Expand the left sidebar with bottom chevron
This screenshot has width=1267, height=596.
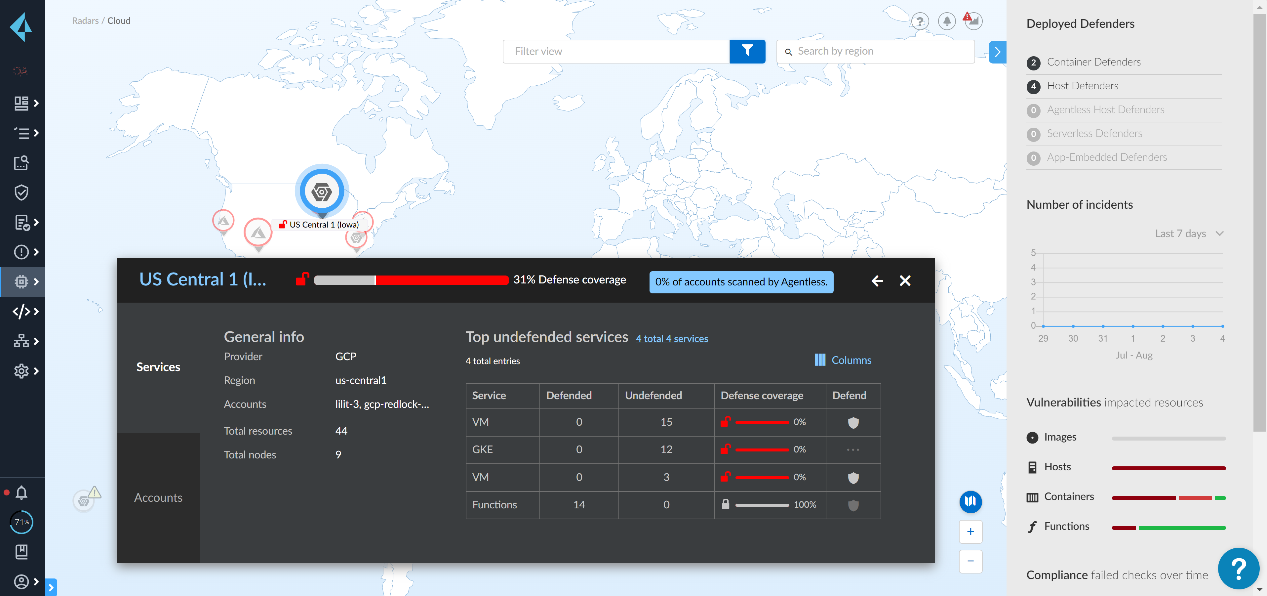51,587
